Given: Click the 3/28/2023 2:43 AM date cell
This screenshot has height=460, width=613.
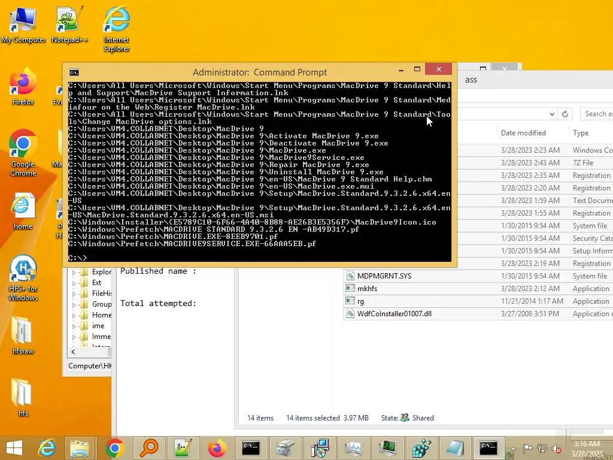Looking at the screenshot, I should tap(530, 163).
